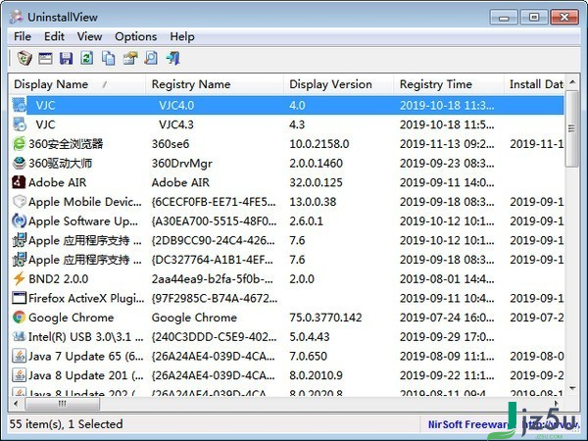The height and width of the screenshot is (441, 588).
Task: Click version 75.0.3770.142 of Google Chrome
Action: (x=325, y=318)
